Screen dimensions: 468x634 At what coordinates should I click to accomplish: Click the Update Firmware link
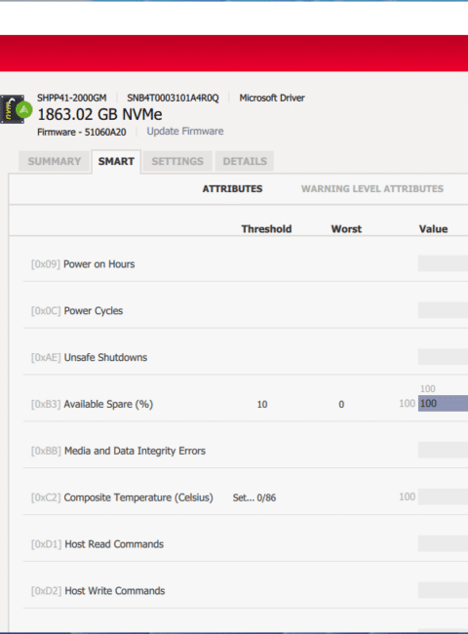pyautogui.click(x=185, y=132)
